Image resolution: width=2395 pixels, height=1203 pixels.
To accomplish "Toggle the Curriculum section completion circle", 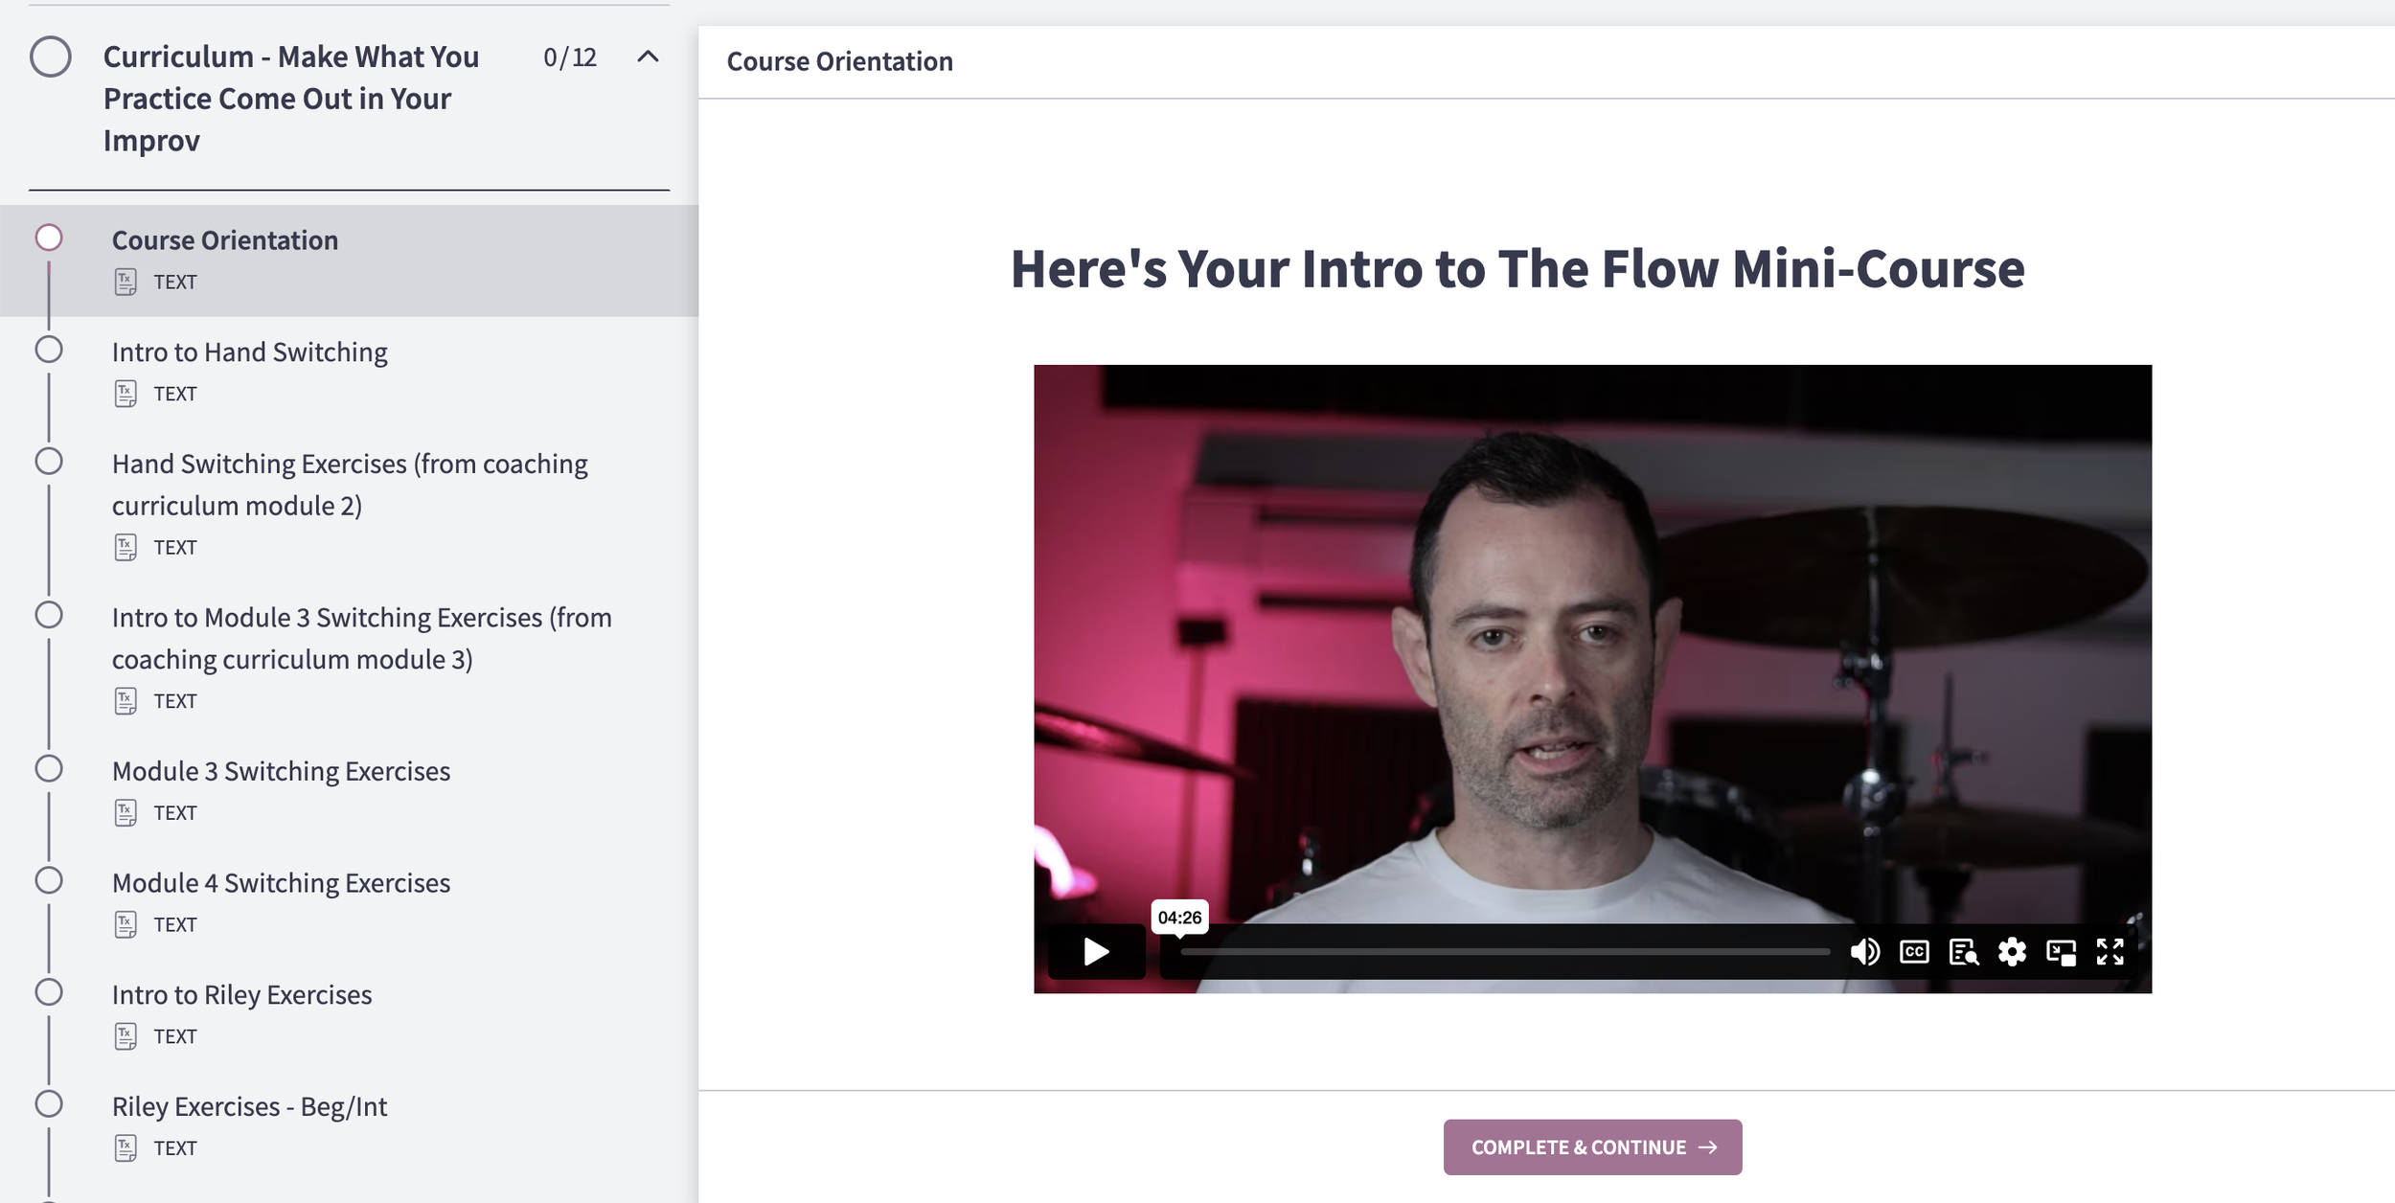I will click(x=51, y=57).
